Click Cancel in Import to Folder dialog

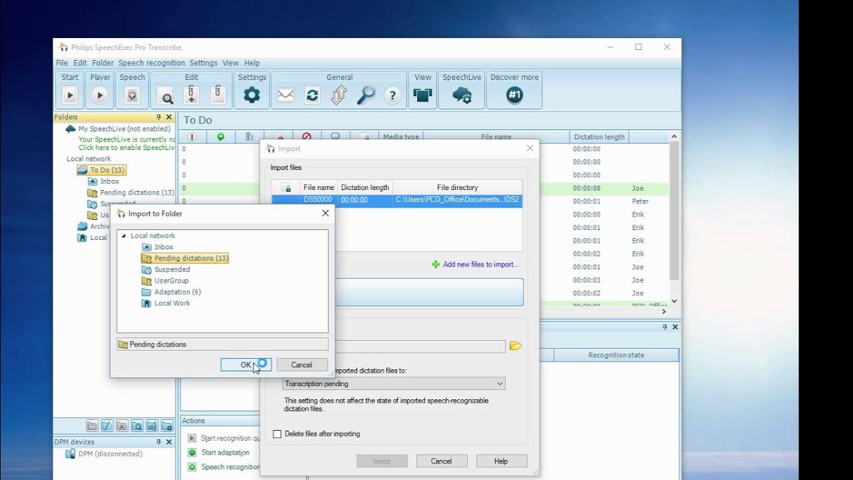(301, 365)
